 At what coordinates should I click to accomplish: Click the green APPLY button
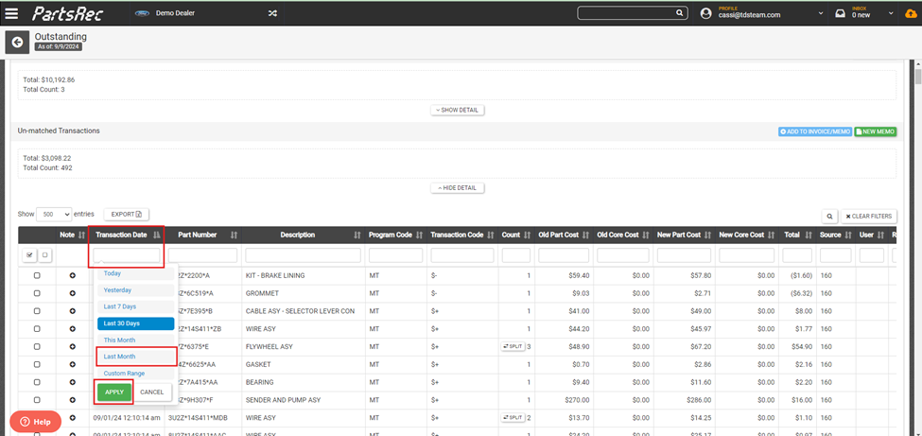(114, 392)
